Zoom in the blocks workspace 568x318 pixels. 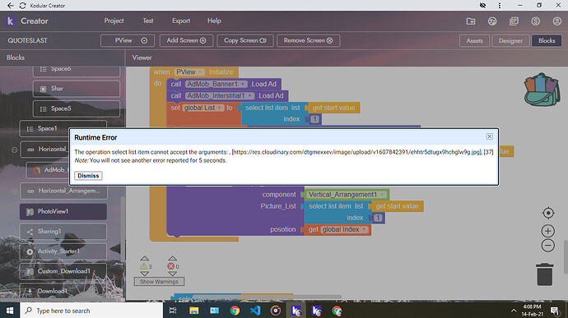coord(548,231)
